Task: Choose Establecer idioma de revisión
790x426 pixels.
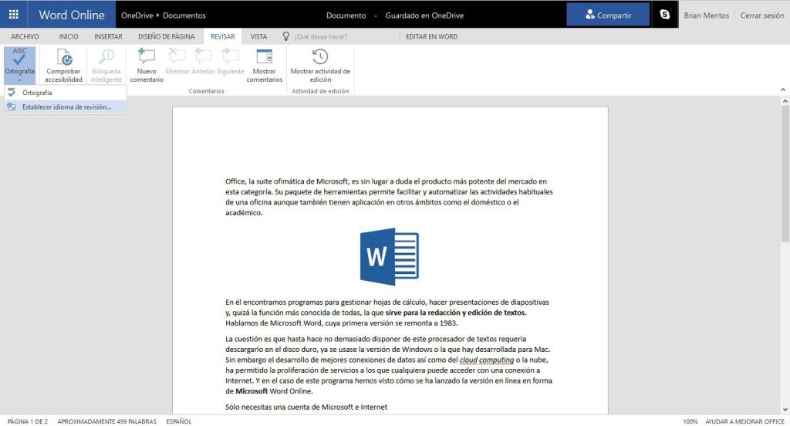Action: coord(66,106)
